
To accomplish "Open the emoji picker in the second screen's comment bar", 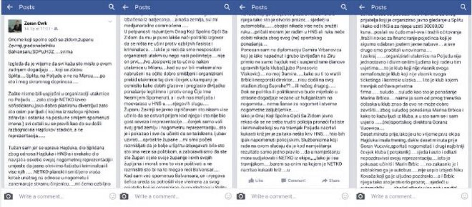I will coord(228,197).
